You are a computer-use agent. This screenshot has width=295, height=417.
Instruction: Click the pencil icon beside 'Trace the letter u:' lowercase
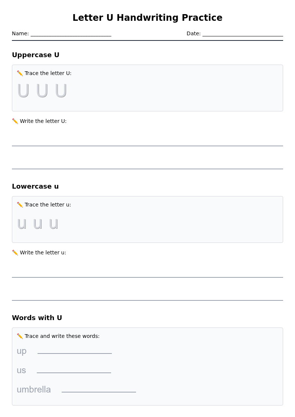[20, 205]
